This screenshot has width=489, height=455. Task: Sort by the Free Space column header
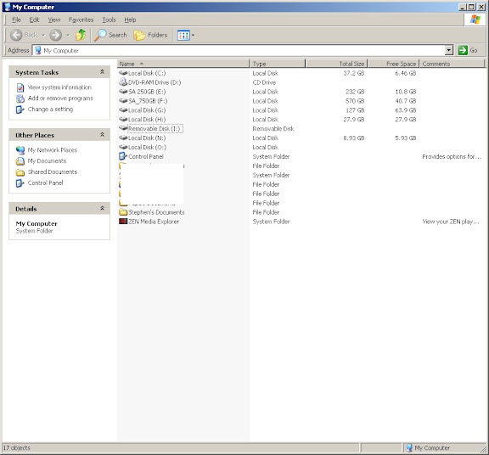point(394,64)
